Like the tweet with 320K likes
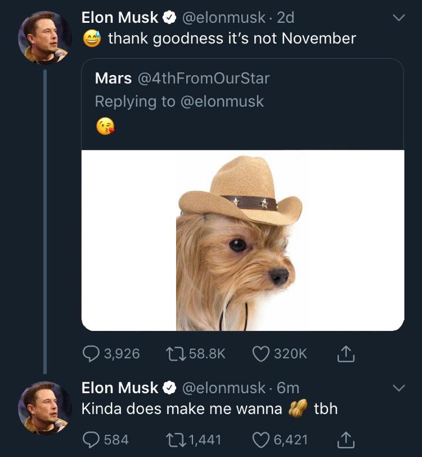The width and height of the screenshot is (422, 457). coord(261,353)
